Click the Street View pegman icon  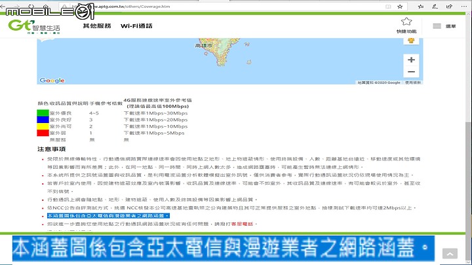[411, 41]
